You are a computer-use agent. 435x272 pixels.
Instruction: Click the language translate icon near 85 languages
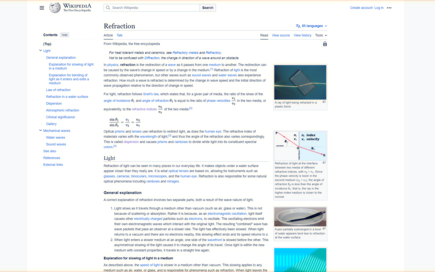click(298, 26)
